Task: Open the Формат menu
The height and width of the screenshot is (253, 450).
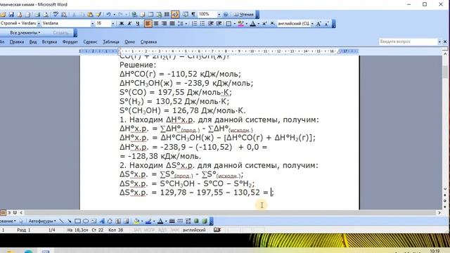Action: coord(70,42)
